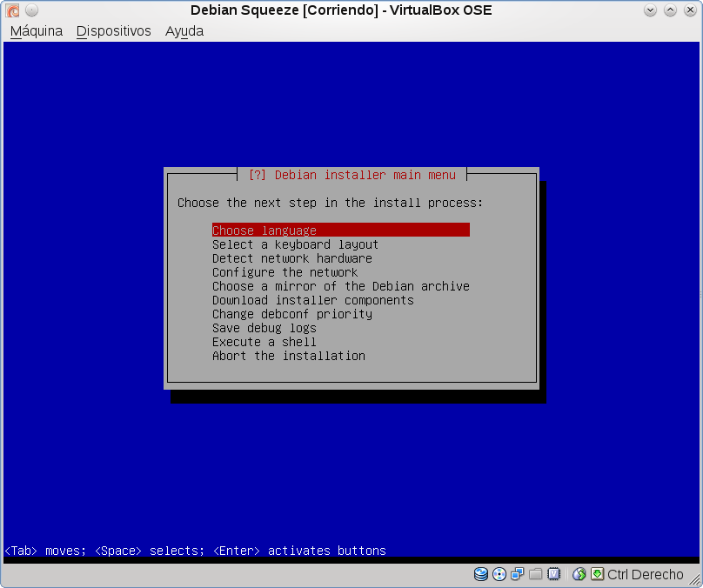Minimize the VirtualBox window
The image size is (703, 588).
pos(650,10)
